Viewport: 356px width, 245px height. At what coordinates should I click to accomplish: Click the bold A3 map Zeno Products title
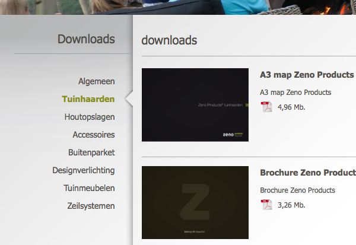307,75
